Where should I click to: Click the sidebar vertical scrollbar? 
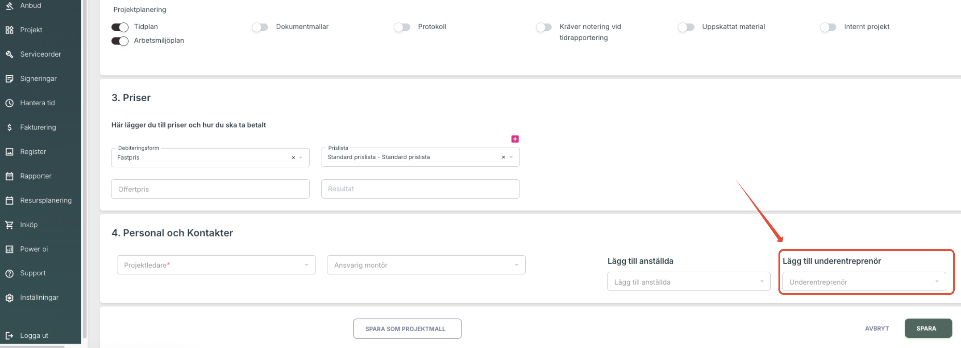pyautogui.click(x=84, y=170)
